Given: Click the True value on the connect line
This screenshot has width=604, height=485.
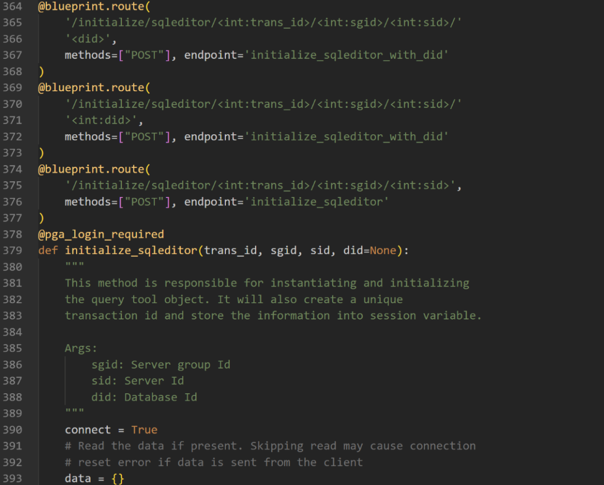Looking at the screenshot, I should (x=144, y=430).
